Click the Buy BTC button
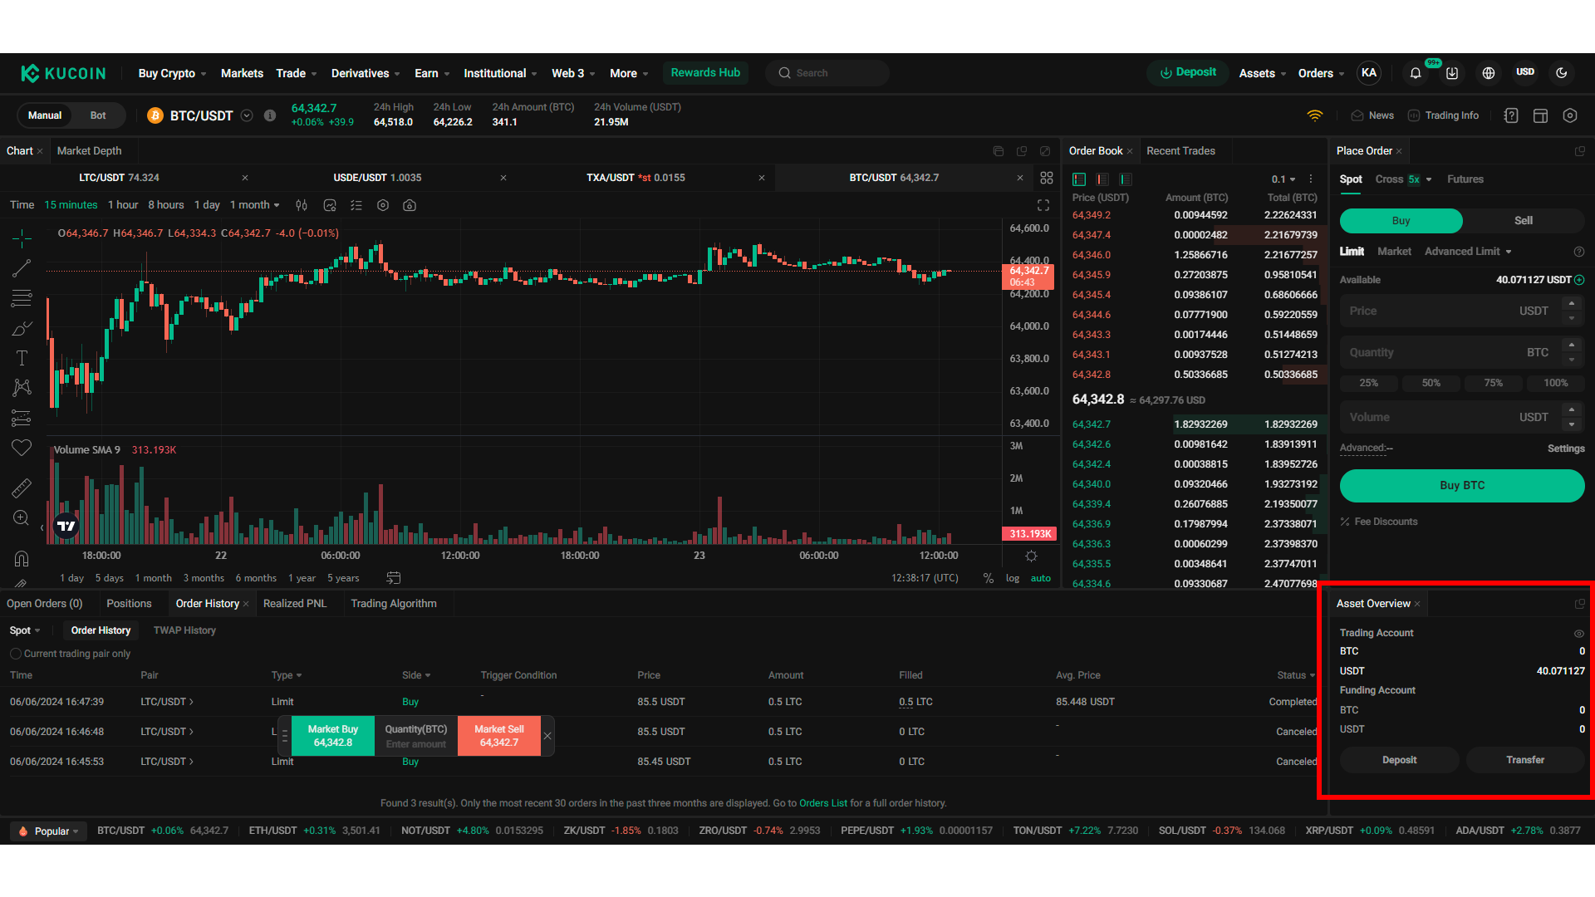Screen dimensions: 1595x897 click(1461, 485)
